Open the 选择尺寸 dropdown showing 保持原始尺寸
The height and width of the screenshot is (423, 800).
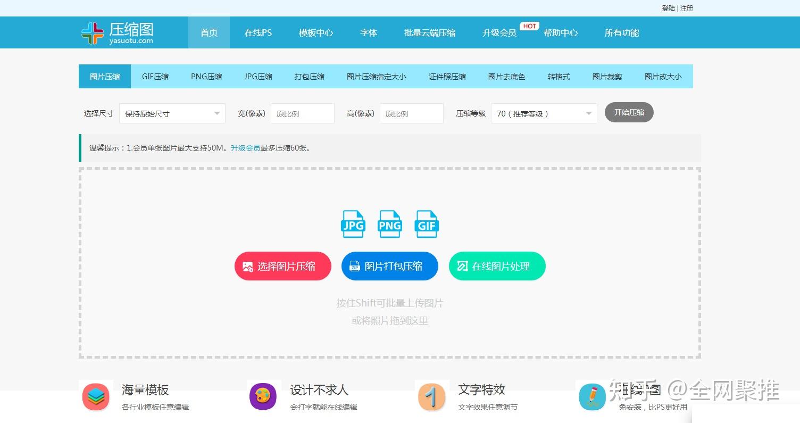coord(172,113)
